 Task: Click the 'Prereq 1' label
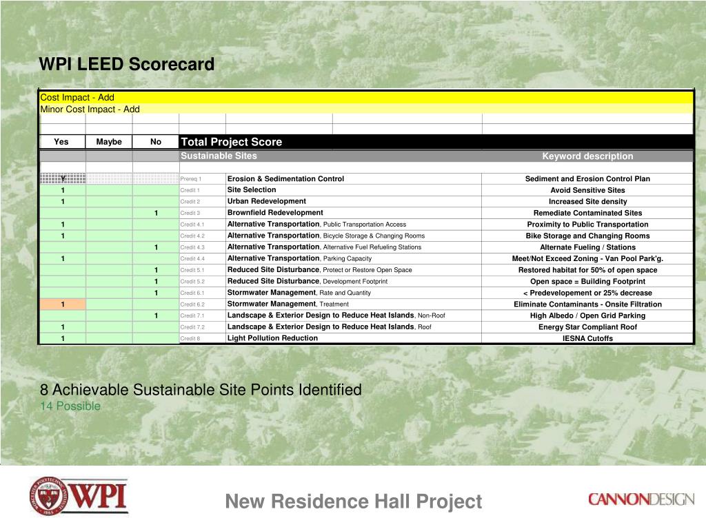[191, 179]
